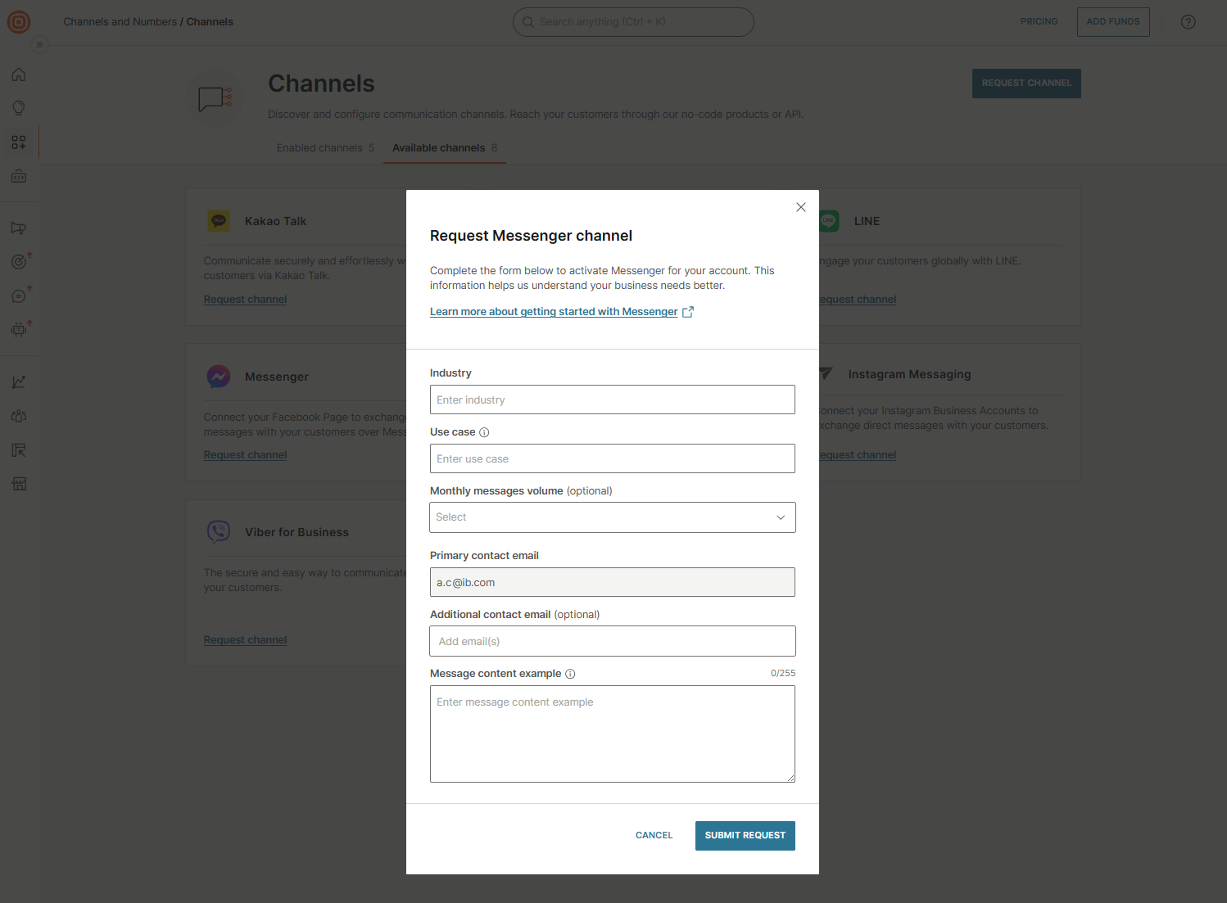Click the Infobip logo icon
1227x903 pixels.
pos(19,22)
